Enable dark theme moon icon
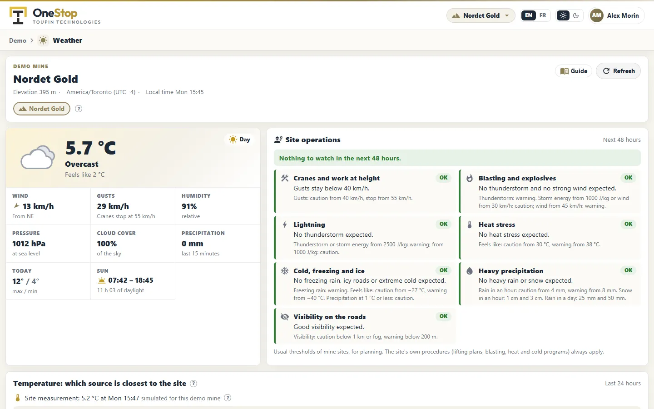This screenshot has height=409, width=654. 576,15
